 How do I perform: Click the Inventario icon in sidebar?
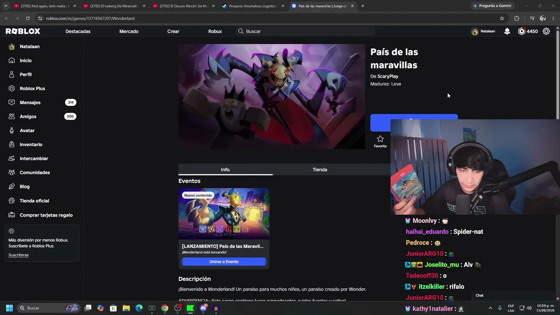[12, 144]
